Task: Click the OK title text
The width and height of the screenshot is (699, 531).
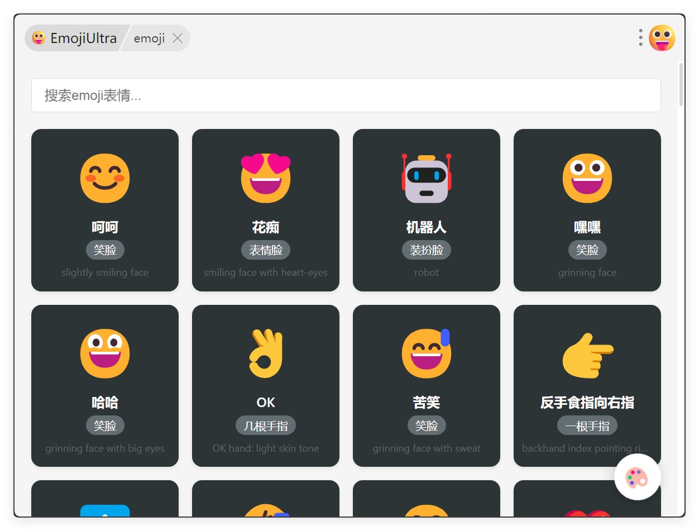Action: click(266, 403)
